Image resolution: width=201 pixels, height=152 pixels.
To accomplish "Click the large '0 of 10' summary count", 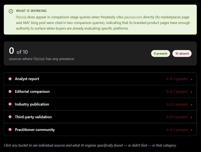I will [18, 51].
